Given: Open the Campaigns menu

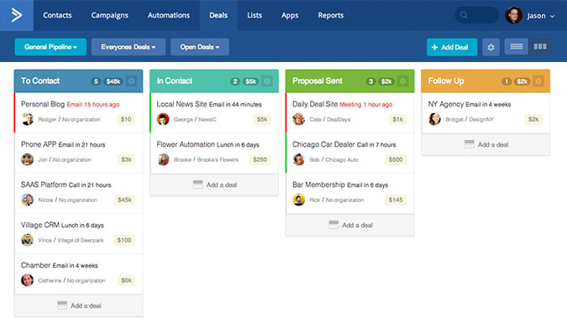Looking at the screenshot, I should pos(109,15).
